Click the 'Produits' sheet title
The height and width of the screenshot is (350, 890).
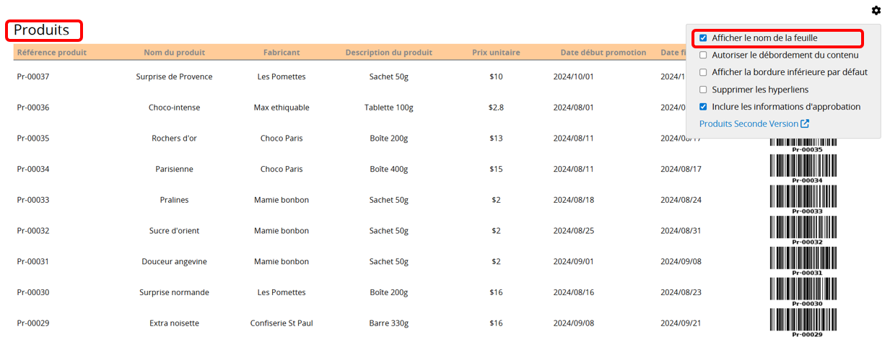(42, 30)
